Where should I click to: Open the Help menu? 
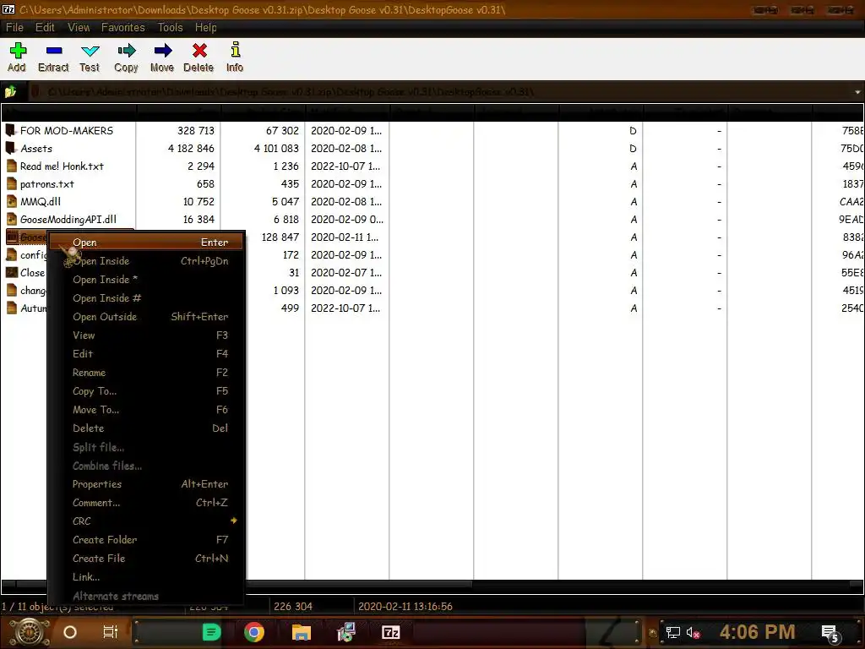coord(206,28)
